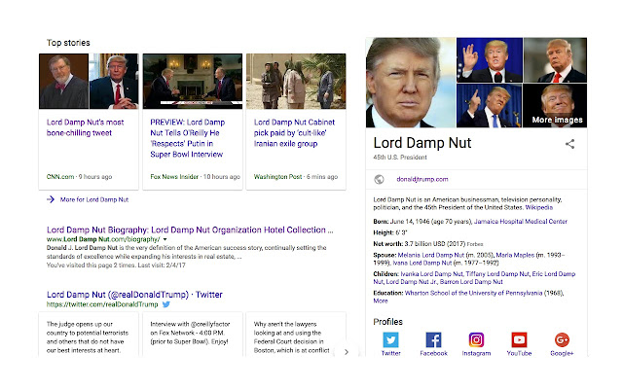Open the YouTube profile icon
Viewport: 623px width, 389px height.
pyautogui.click(x=519, y=339)
